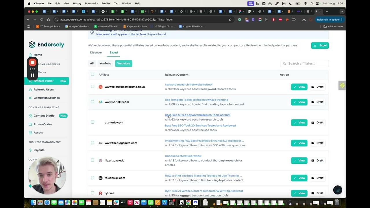Click View for lib.arizona.edu
The width and height of the screenshot is (370, 208).
tap(299, 160)
